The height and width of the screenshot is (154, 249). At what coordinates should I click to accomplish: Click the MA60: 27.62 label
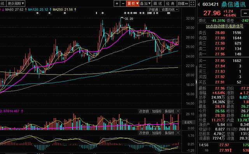click(x=14, y=10)
